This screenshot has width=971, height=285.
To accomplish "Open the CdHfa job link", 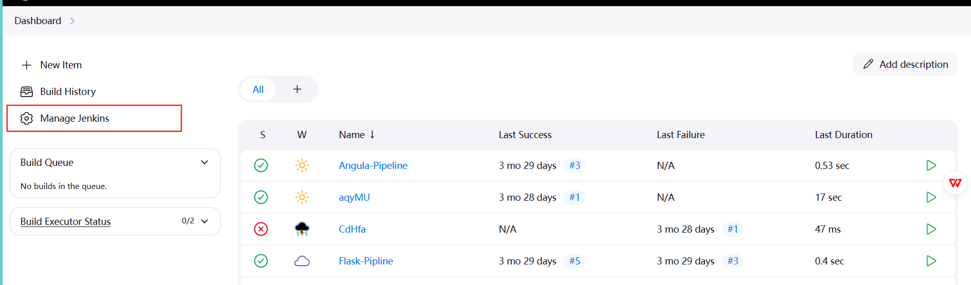I will 352,229.
